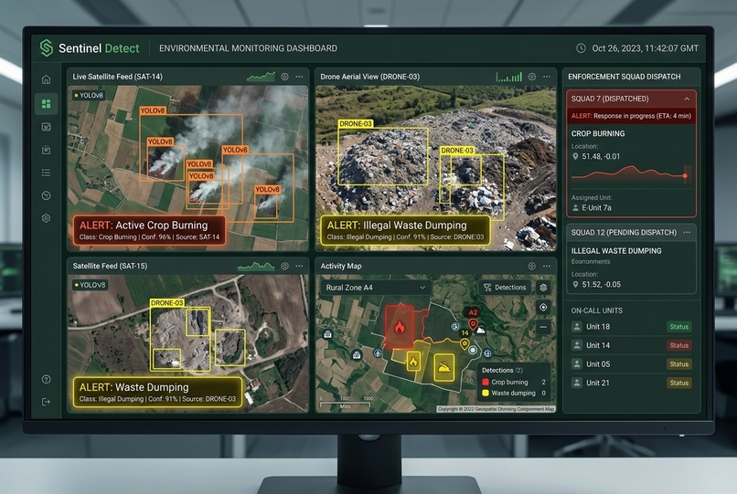Click the CROP BURNING heading in Squad 7

[598, 134]
